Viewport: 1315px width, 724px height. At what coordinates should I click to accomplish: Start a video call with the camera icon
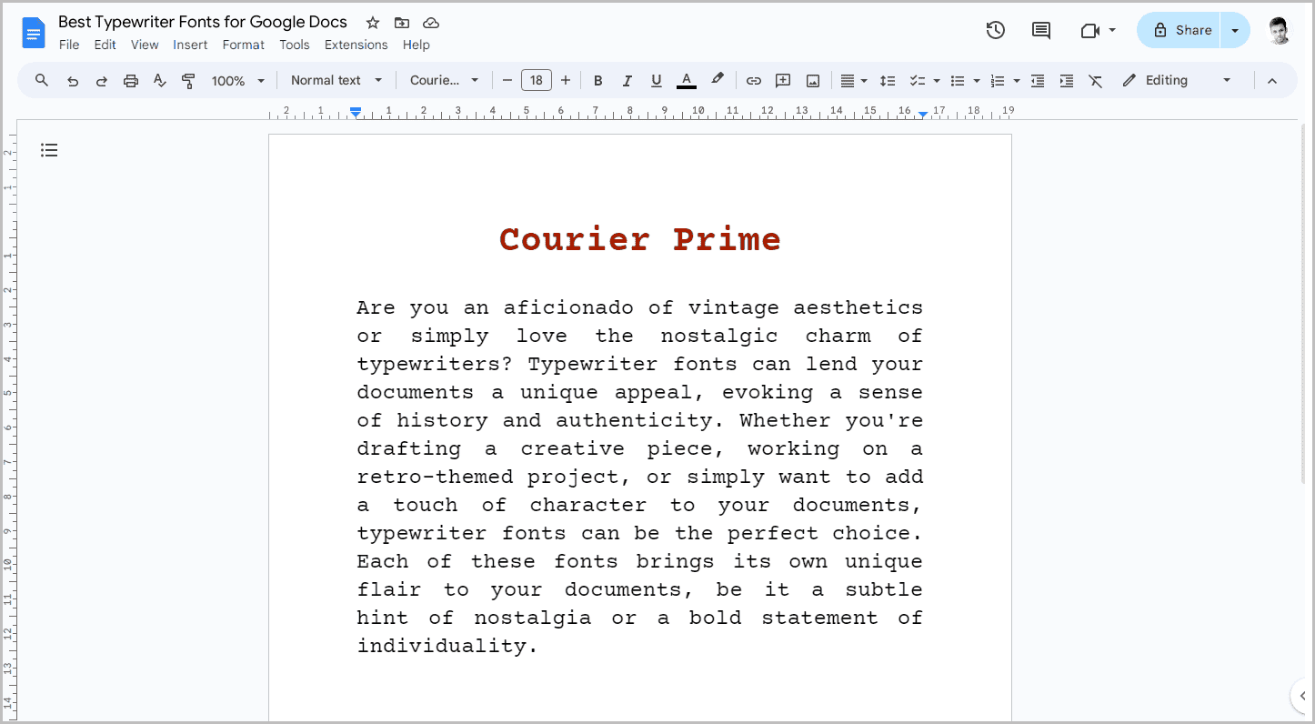1089,30
